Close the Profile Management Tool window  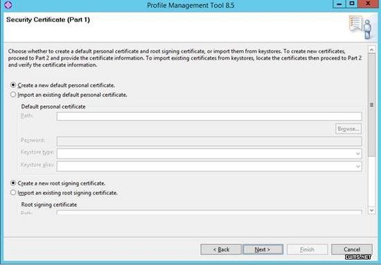(x=368, y=4)
